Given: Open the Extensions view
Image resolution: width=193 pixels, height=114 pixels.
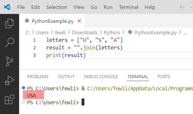Looking at the screenshot, I should pyautogui.click(x=10, y=99).
